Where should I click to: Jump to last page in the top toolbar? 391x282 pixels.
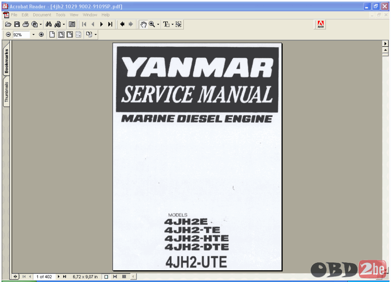(110, 25)
